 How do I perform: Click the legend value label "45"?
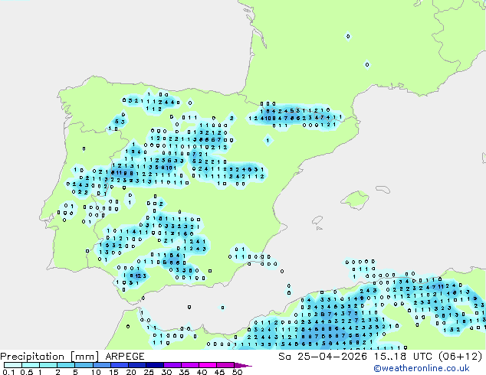tap(219, 372)
